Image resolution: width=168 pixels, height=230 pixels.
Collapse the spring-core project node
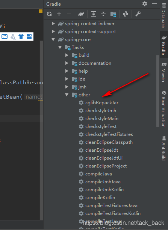click(53, 39)
